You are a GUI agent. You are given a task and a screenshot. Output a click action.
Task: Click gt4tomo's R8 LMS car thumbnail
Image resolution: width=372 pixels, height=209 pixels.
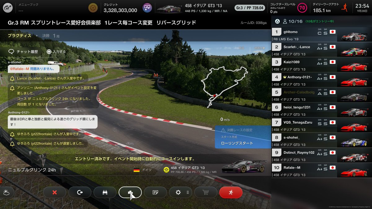[x=354, y=37]
